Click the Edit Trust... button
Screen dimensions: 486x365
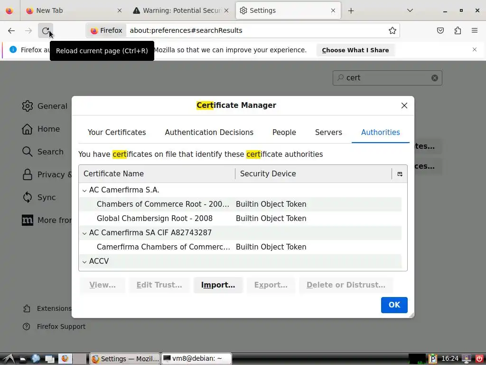[x=159, y=285]
